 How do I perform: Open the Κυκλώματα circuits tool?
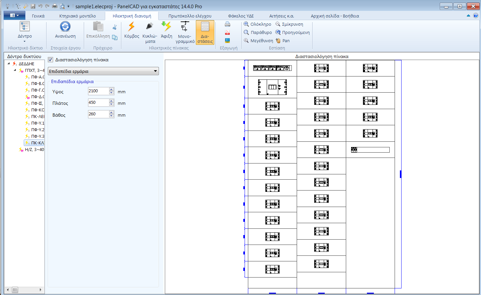pos(150,27)
